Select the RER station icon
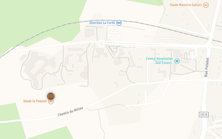The height and width of the screenshot is (139, 222). coord(119,23)
